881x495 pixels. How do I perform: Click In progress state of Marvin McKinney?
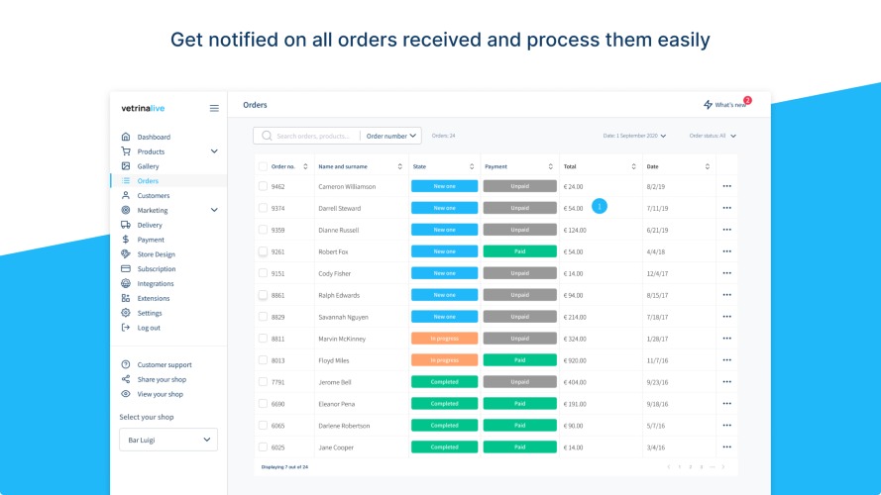tap(444, 339)
